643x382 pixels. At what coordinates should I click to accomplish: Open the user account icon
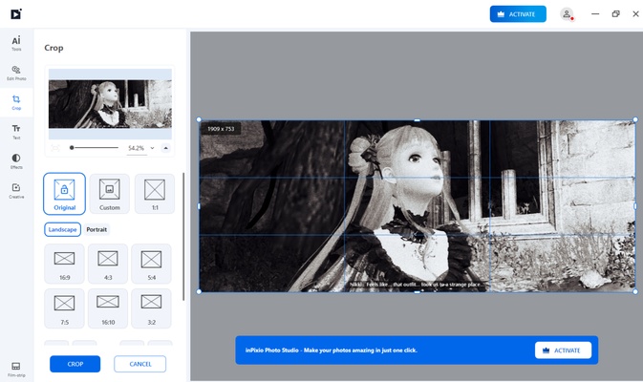pyautogui.click(x=567, y=14)
